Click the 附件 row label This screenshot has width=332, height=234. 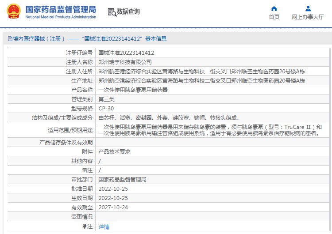click(87, 151)
